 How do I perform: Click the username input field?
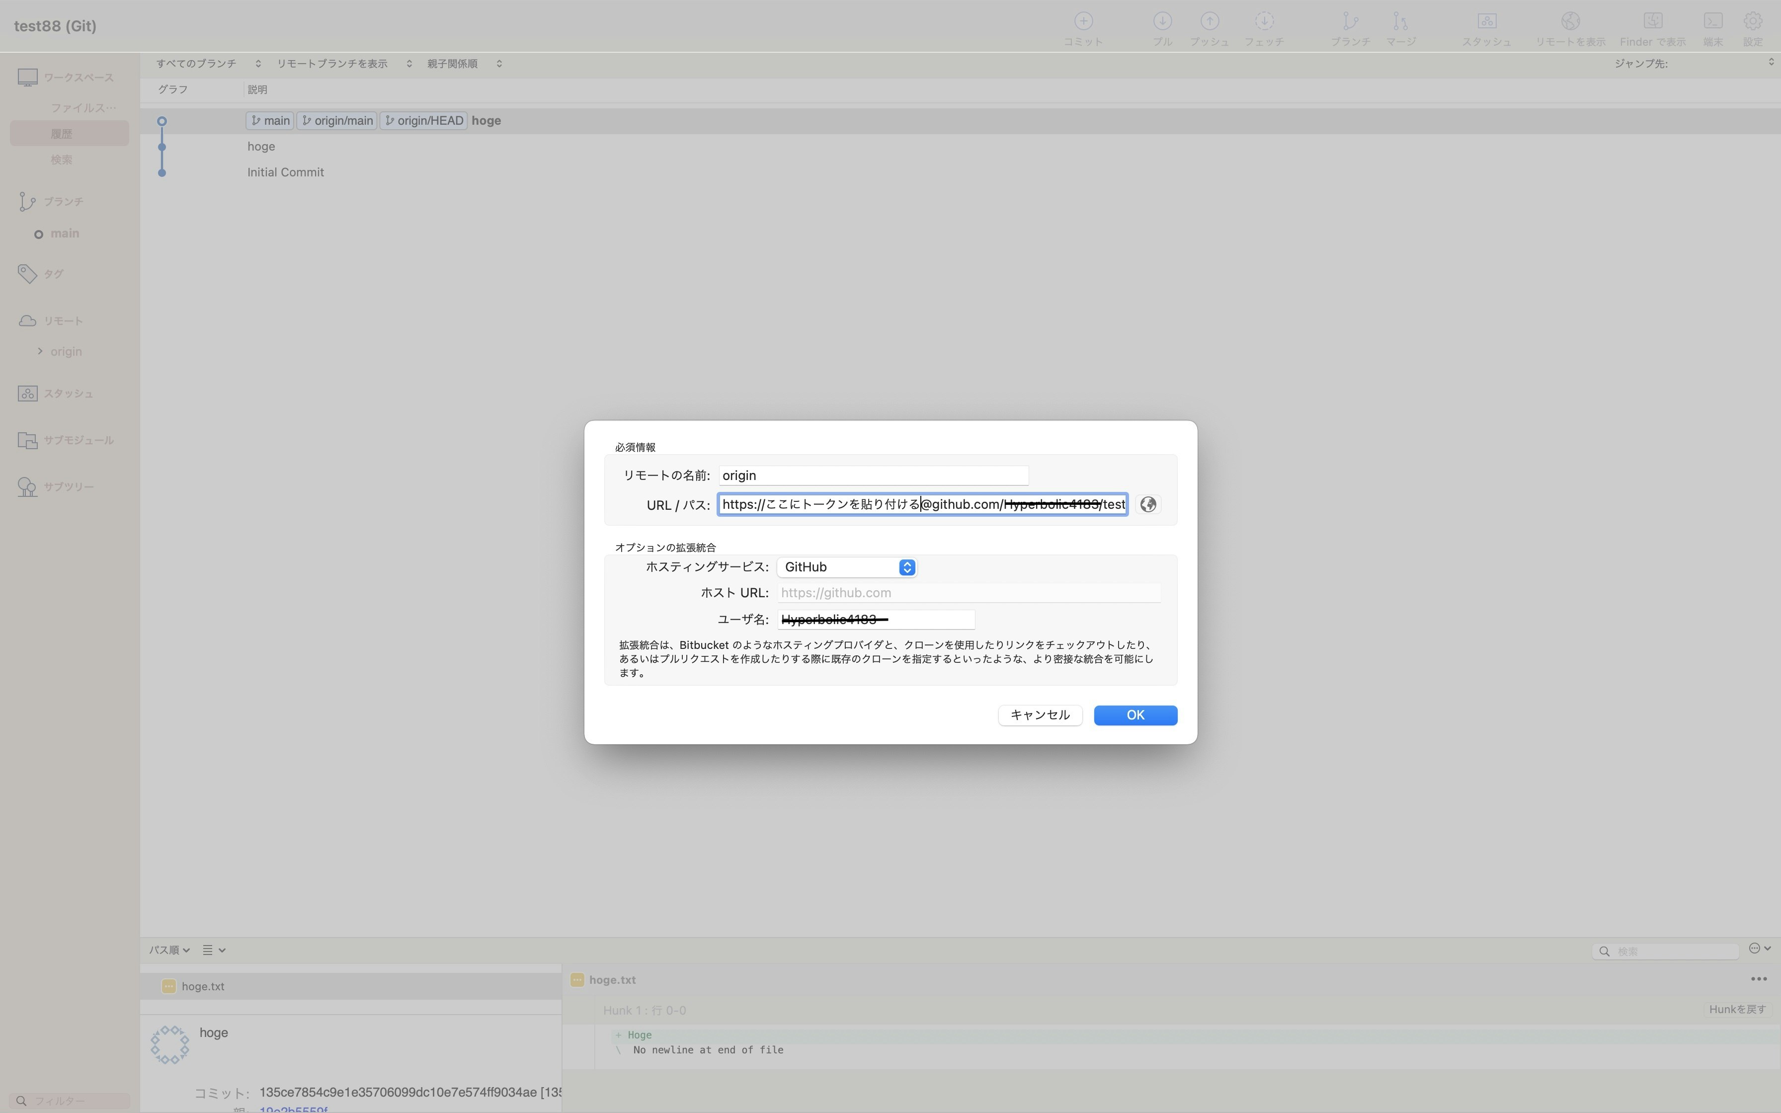(x=876, y=620)
